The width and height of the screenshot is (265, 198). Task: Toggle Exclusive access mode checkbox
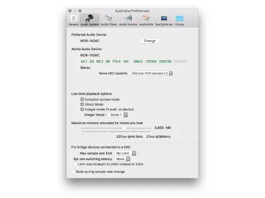[82, 99]
